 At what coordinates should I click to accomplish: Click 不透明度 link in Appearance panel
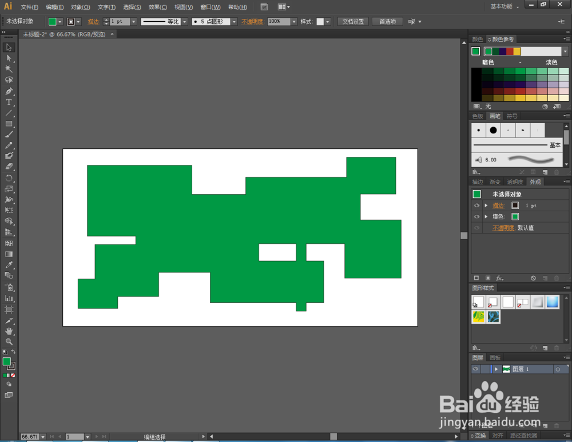(504, 228)
